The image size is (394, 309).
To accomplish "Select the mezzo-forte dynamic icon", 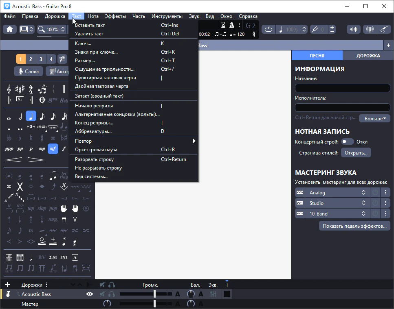I will [53, 149].
